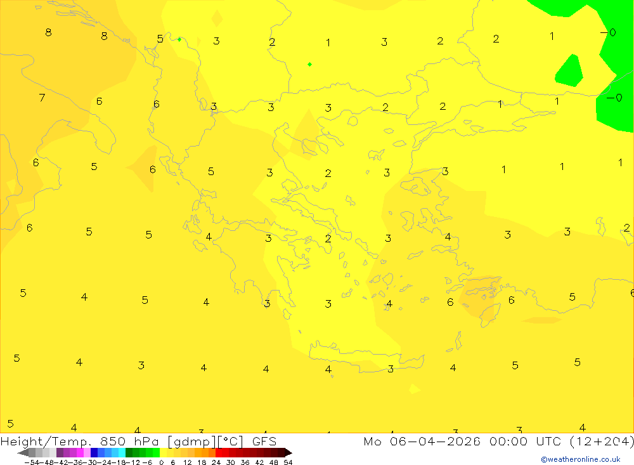Click the -42 label on the color scale
The width and height of the screenshot is (634, 465).
coord(61,462)
